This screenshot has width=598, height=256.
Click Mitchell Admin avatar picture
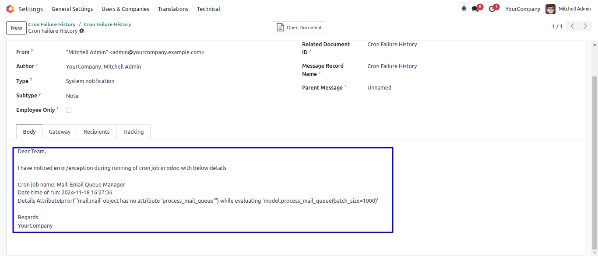coord(550,9)
